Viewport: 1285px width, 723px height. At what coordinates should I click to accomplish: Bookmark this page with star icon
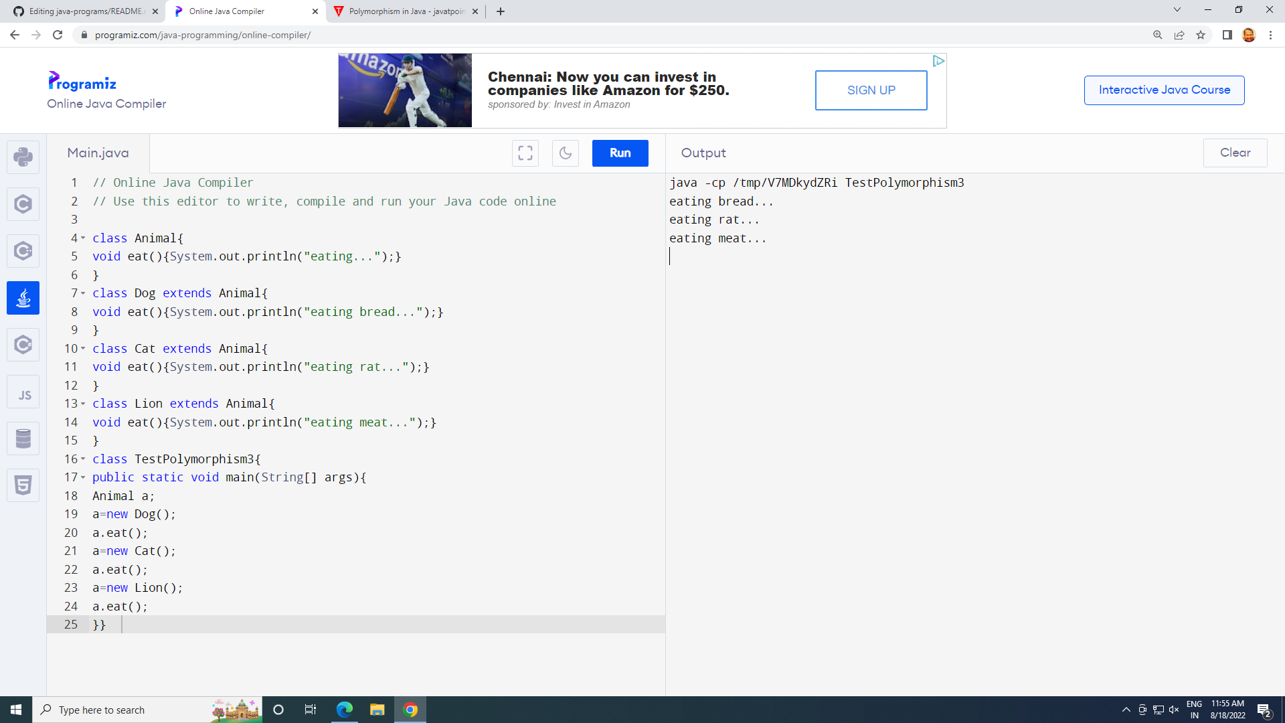click(x=1201, y=35)
